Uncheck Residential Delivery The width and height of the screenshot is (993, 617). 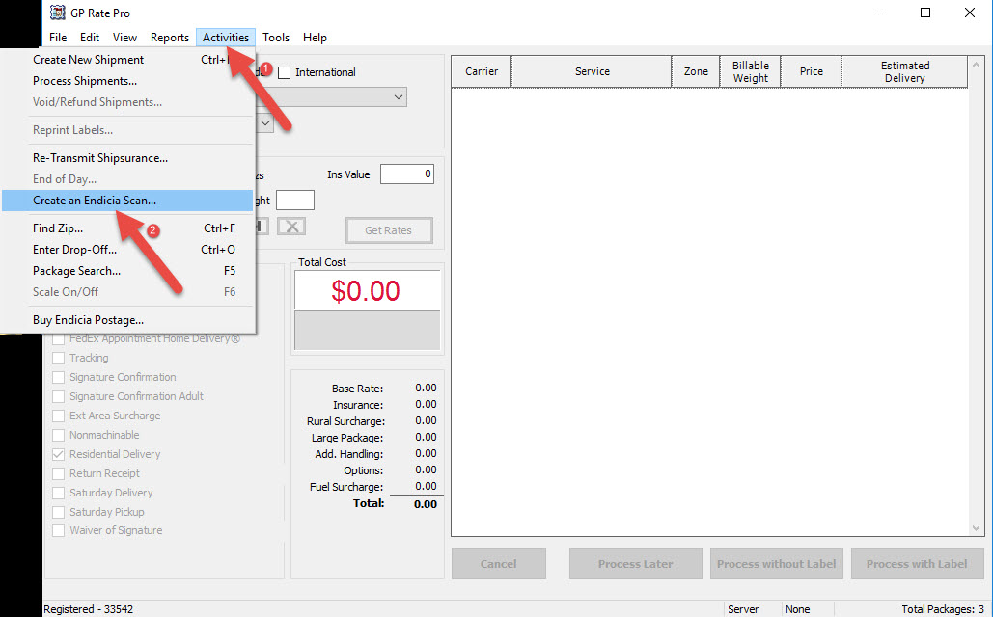click(56, 453)
